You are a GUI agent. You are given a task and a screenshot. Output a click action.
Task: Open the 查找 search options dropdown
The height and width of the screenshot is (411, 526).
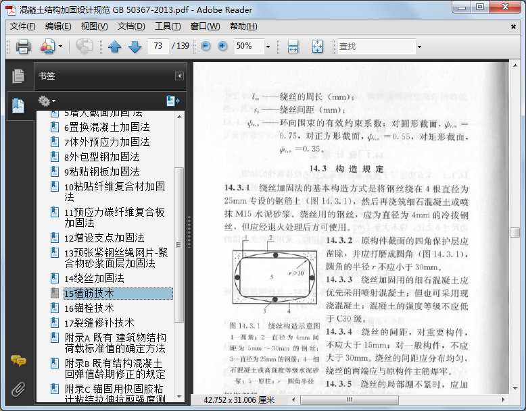point(419,47)
